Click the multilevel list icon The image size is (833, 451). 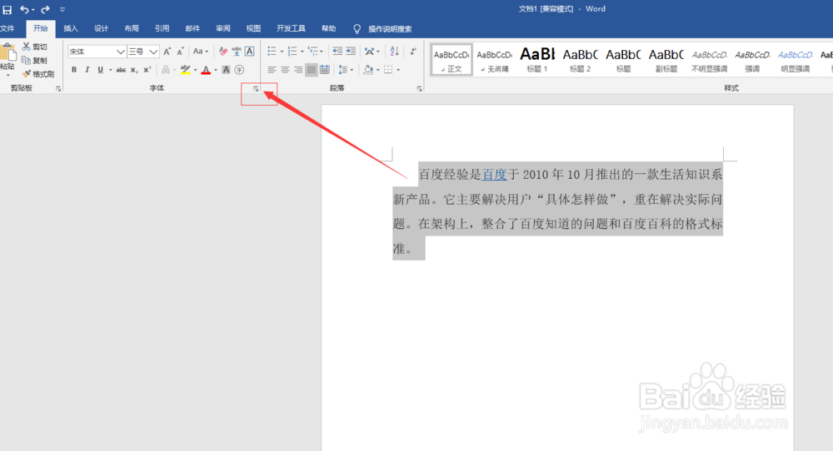click(x=313, y=52)
